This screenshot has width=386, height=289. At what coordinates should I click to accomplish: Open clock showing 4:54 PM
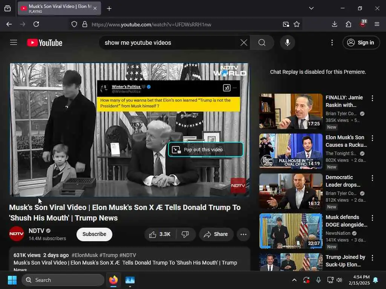coord(359,280)
